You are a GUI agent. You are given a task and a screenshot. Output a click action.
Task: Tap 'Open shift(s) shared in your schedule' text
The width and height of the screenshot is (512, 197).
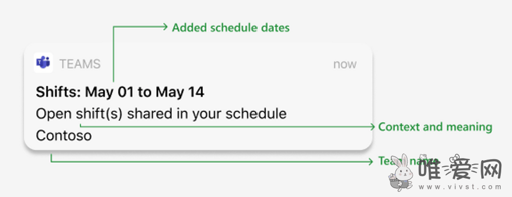click(161, 114)
